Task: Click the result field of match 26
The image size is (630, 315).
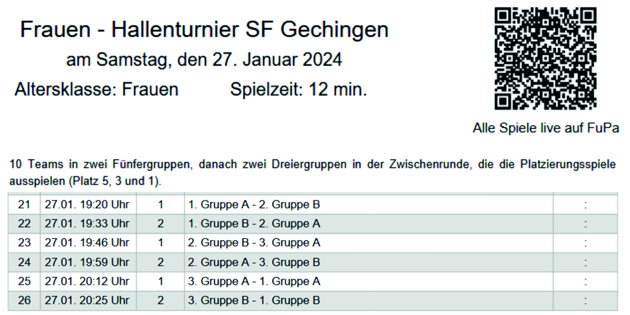Action: pos(585,301)
